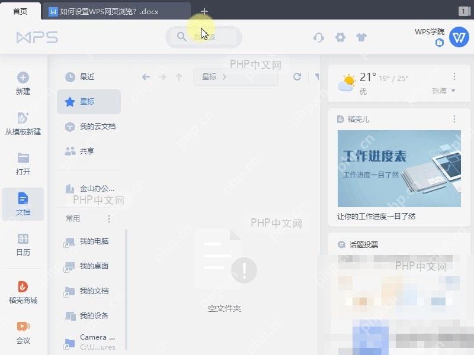Open 常用 section more options

click(109, 218)
